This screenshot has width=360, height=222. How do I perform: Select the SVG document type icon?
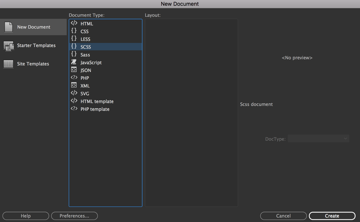pos(74,93)
